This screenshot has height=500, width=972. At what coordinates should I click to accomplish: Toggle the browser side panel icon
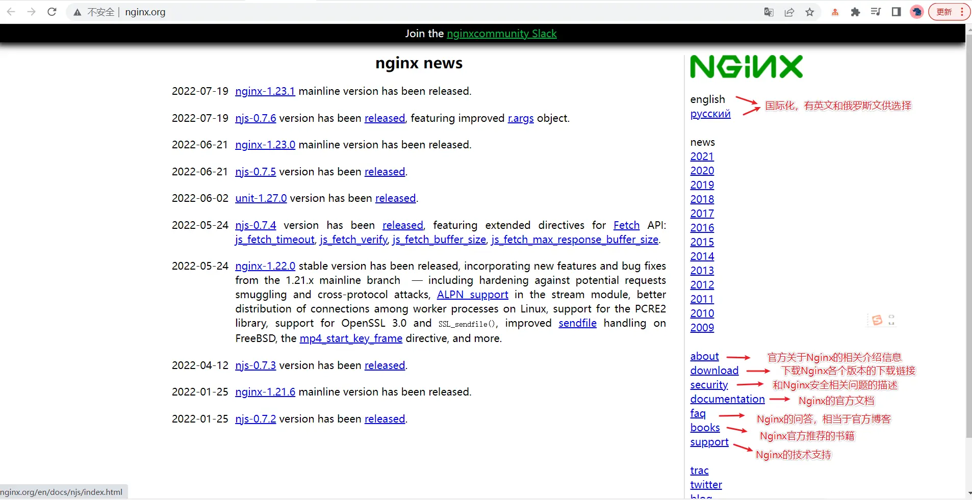[x=897, y=12]
